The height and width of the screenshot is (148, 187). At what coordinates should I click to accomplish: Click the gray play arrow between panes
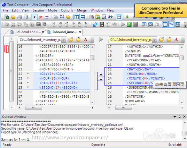(101, 40)
